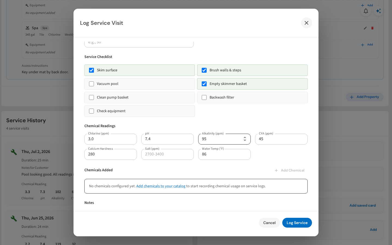The image size is (392, 245).
Task: Open the notifications bell icon
Action: pyautogui.click(x=366, y=11)
